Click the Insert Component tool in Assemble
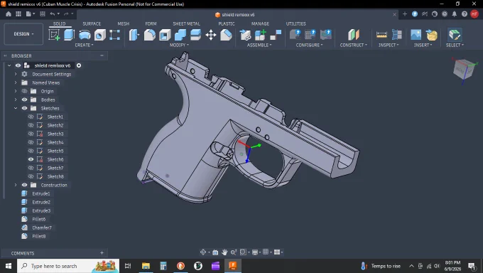Image resolution: width=483 pixels, height=273 pixels. (246, 35)
